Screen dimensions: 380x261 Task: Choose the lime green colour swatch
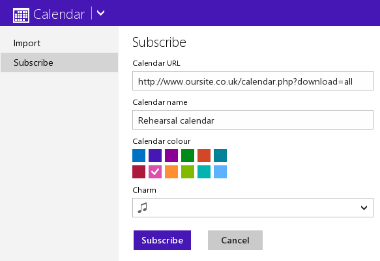pyautogui.click(x=188, y=172)
